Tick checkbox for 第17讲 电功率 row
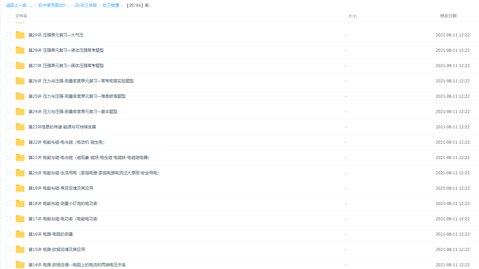Screen dimensions: 479x269 point(9,219)
